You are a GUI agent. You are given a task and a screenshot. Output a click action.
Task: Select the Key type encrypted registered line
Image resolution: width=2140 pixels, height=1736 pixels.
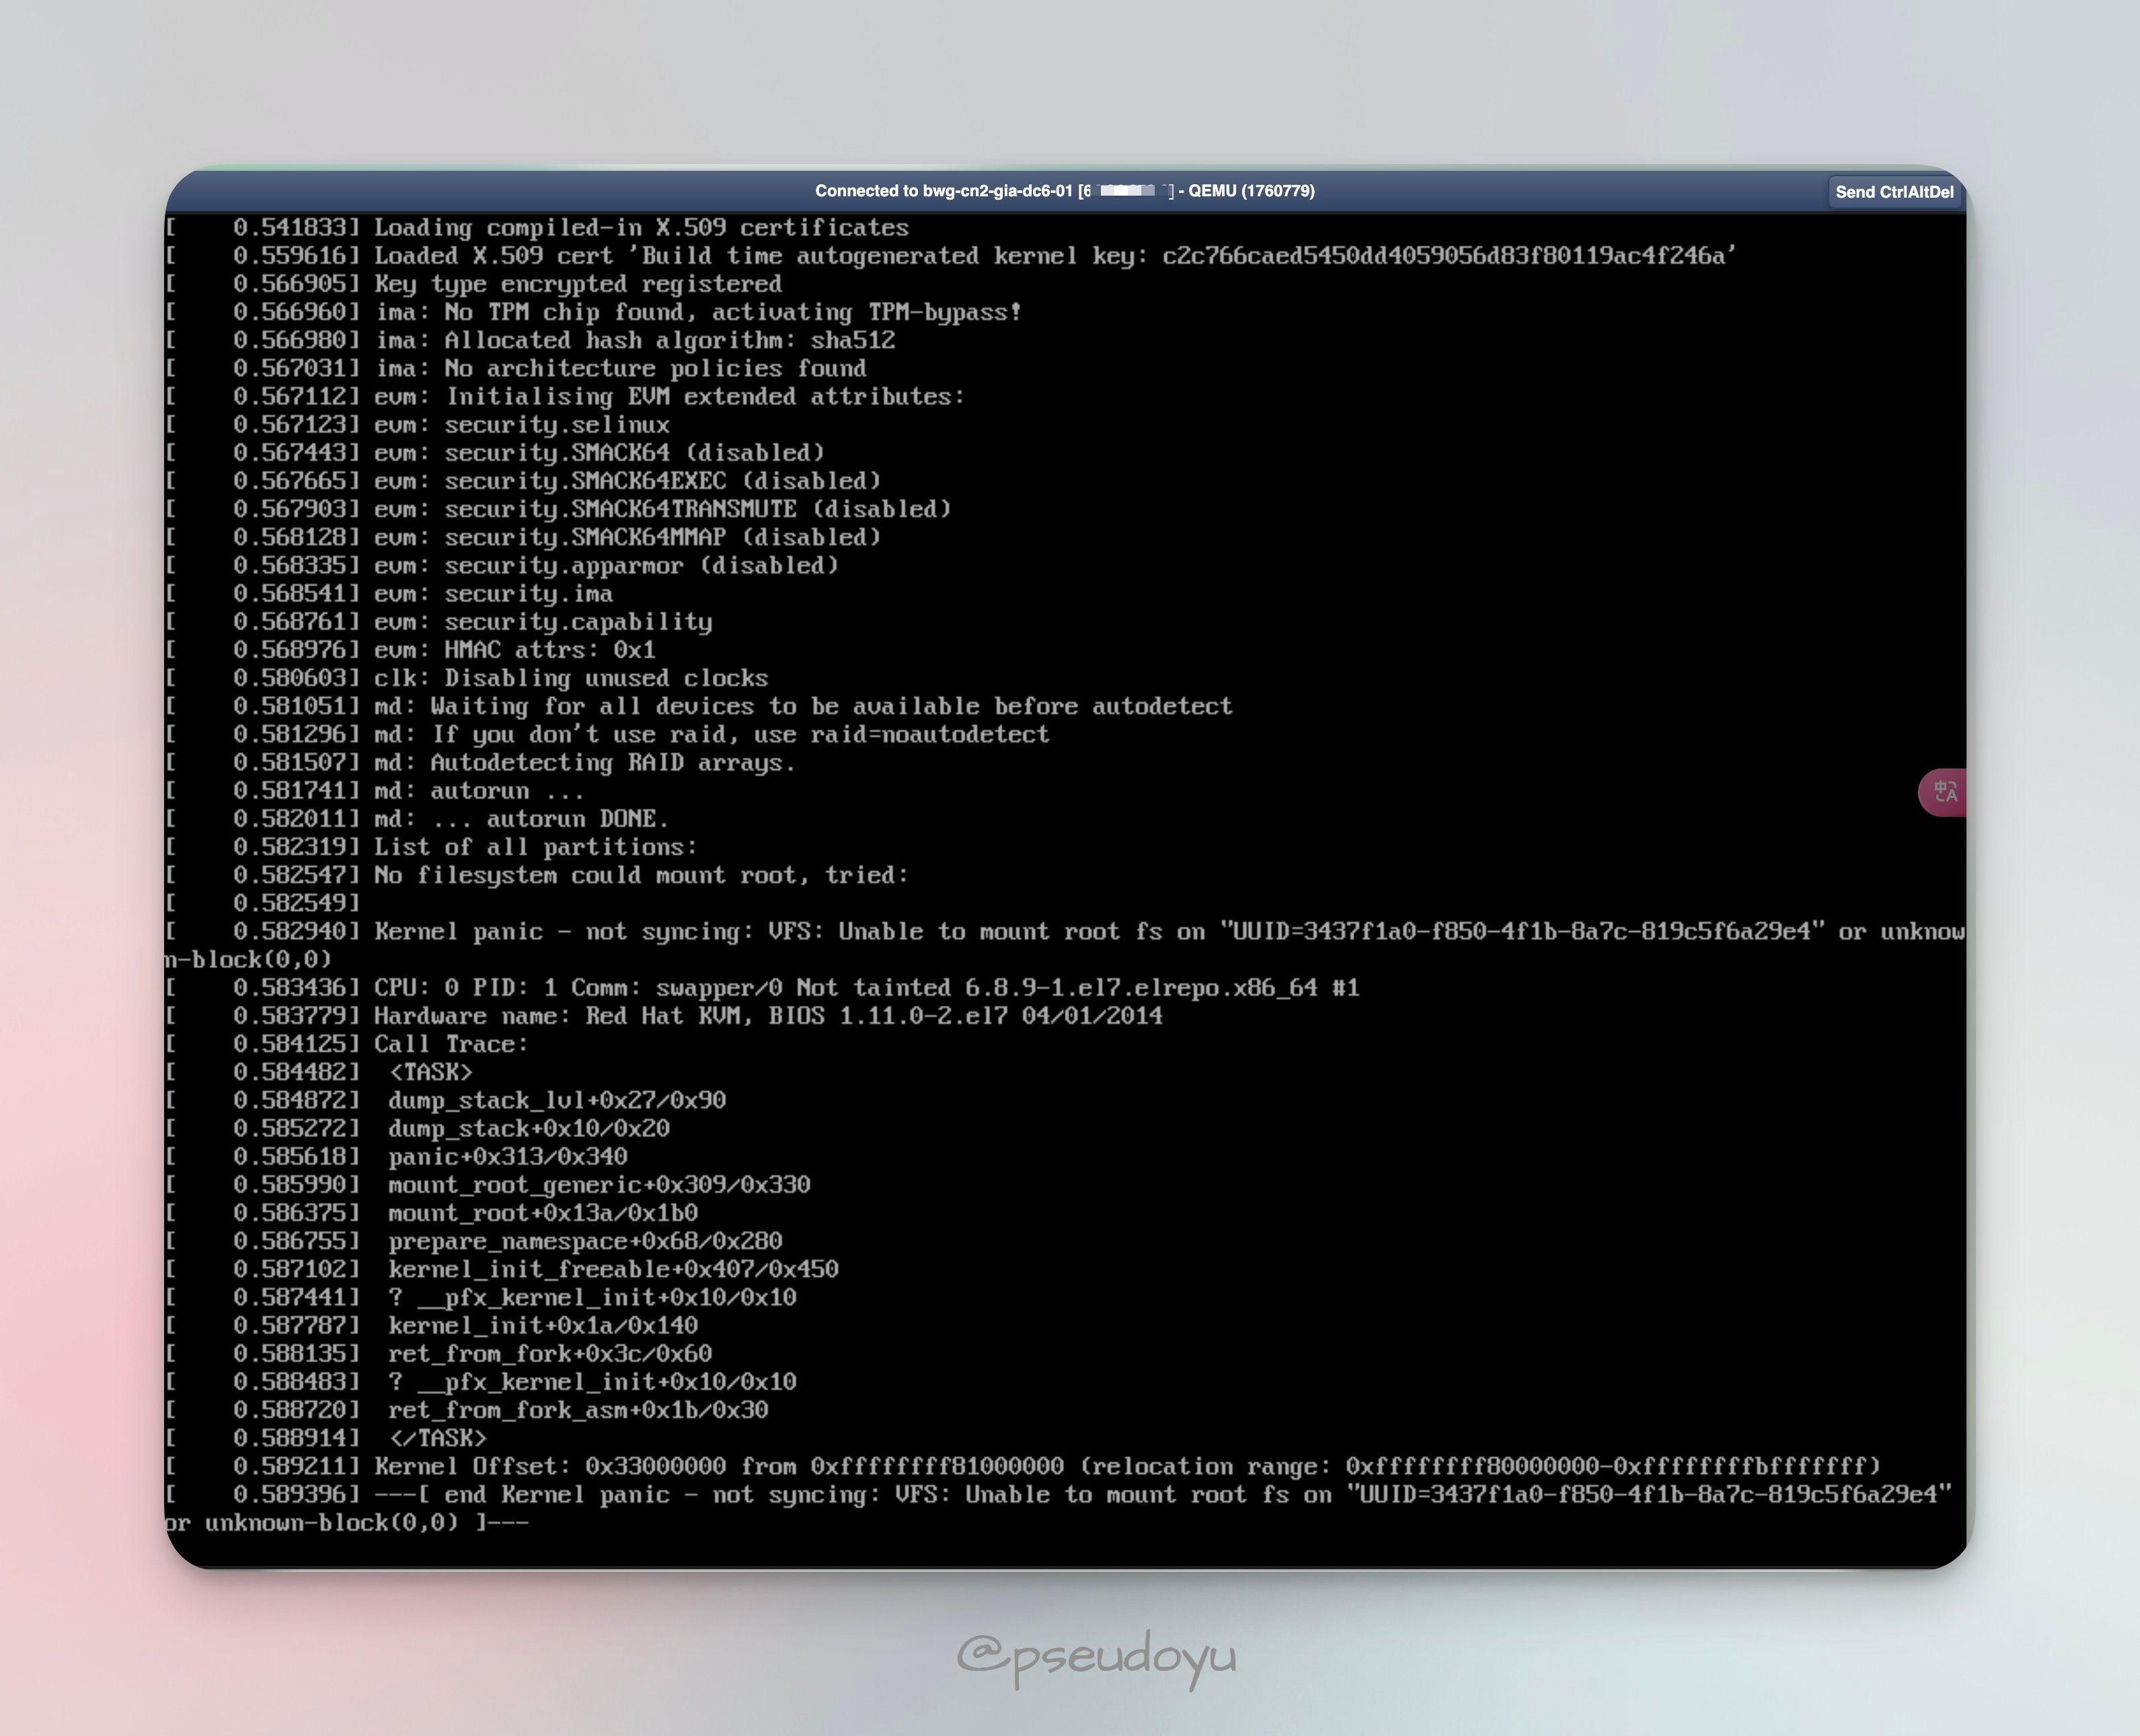474,284
